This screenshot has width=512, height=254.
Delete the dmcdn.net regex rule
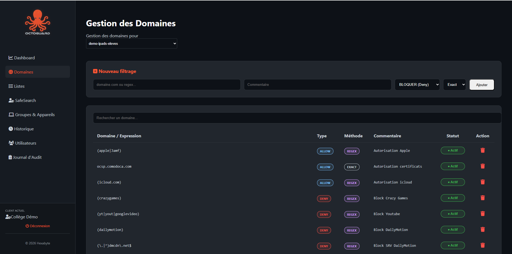tap(483, 245)
